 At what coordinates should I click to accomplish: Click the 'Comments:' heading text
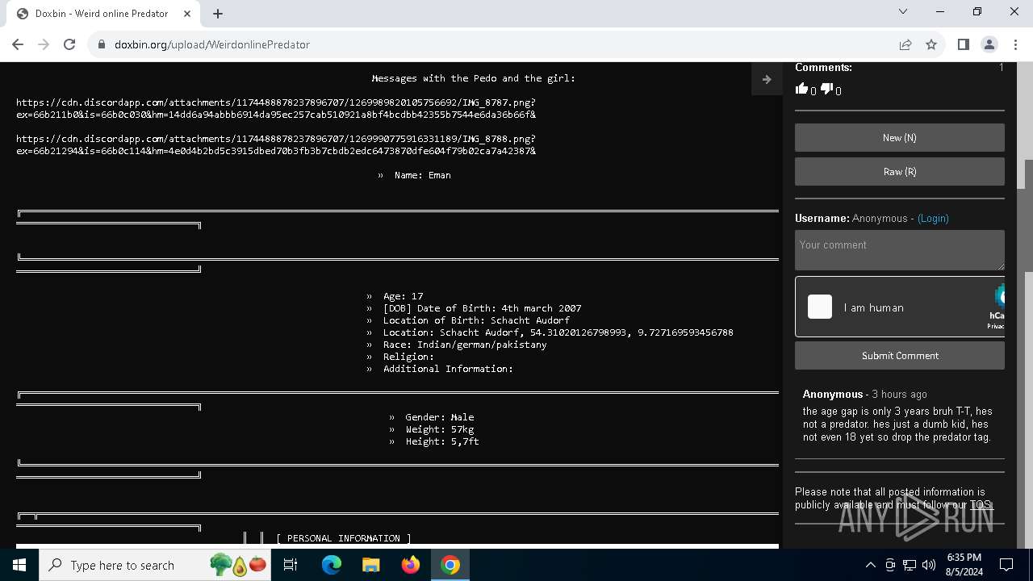823,68
